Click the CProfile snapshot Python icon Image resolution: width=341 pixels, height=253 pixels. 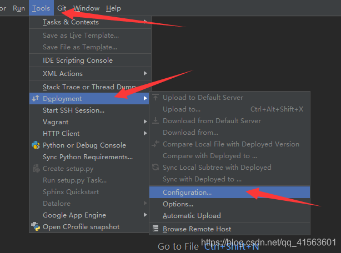tap(36, 226)
